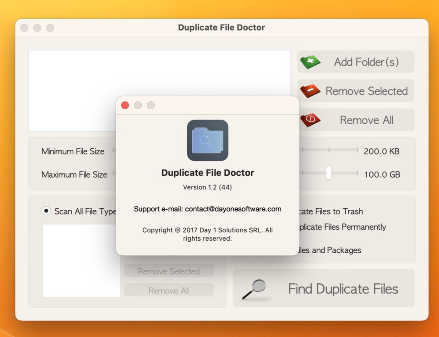This screenshot has width=439, height=337.
Task: Click the 200.0 KB minimum size value
Action: tap(381, 151)
